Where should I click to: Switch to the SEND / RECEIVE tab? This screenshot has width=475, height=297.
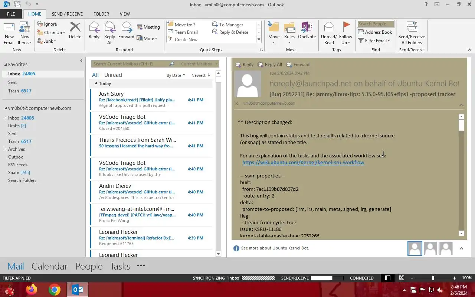tap(67, 14)
